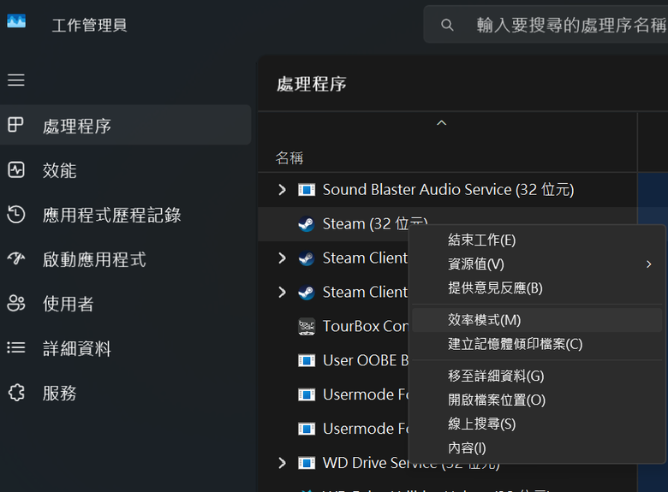Select 移至詳細資料(G) menu entry
The image size is (668, 492).
[537, 376]
